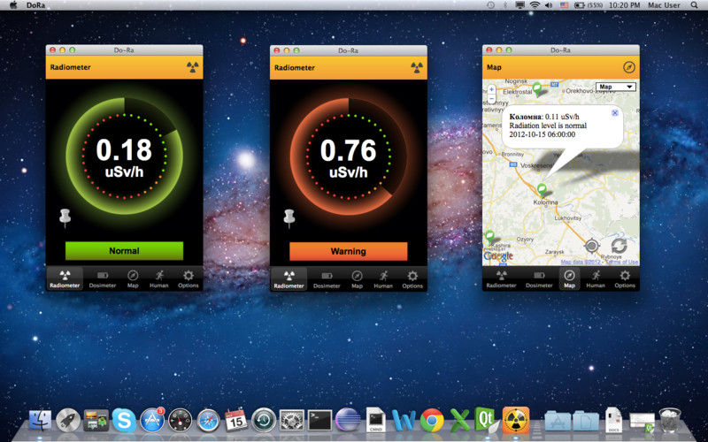Click the 0.76 uSv/h reading
The width and height of the screenshot is (708, 442).
click(x=348, y=157)
